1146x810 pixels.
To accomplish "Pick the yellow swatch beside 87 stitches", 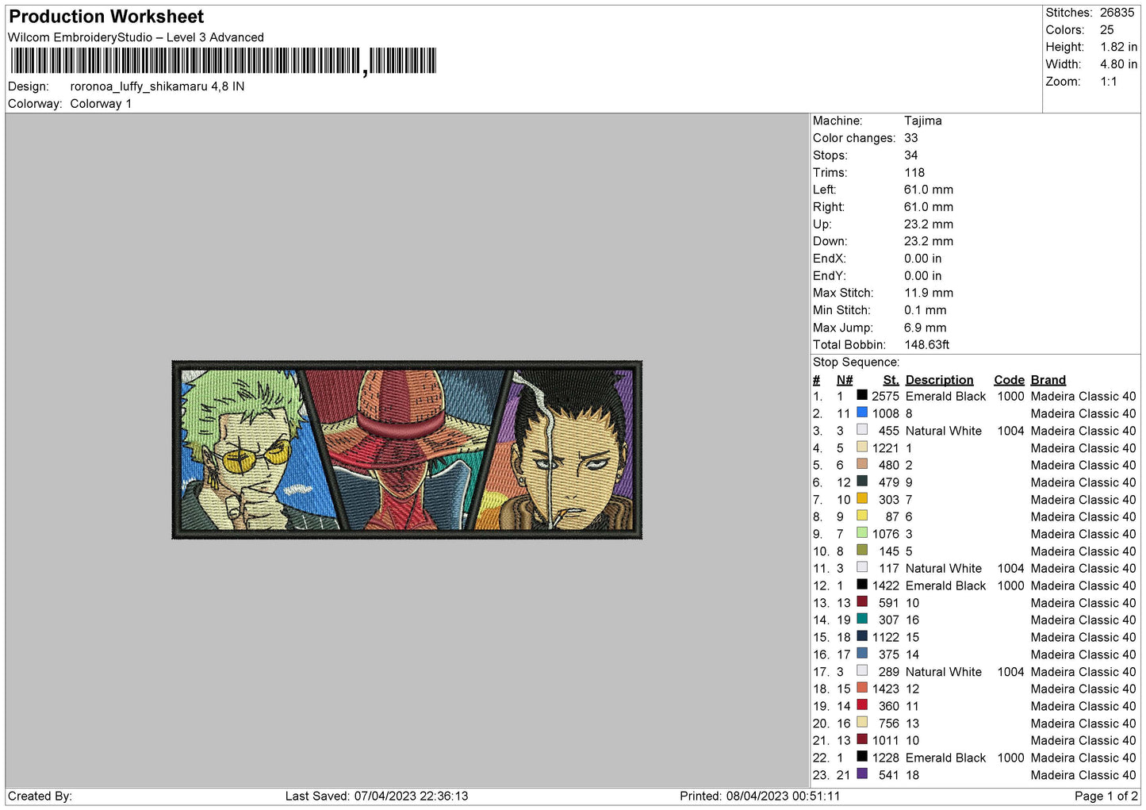I will [862, 516].
